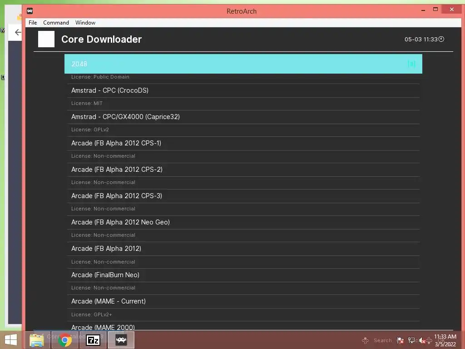Select the highlighted 2048 core entry
465x349 pixels.
point(243,64)
